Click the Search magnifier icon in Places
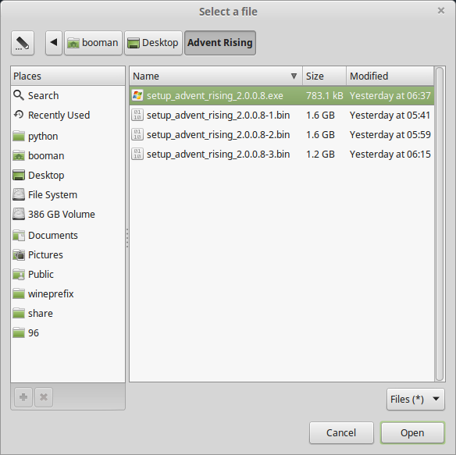Screen dimensions: 456x455 click(x=19, y=95)
